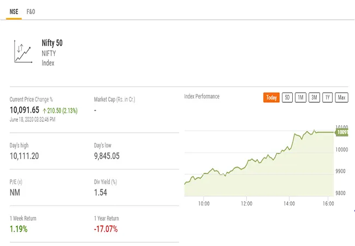The width and height of the screenshot is (355, 246).
Task: Click the 9900 y-axis label
Action: point(340,171)
